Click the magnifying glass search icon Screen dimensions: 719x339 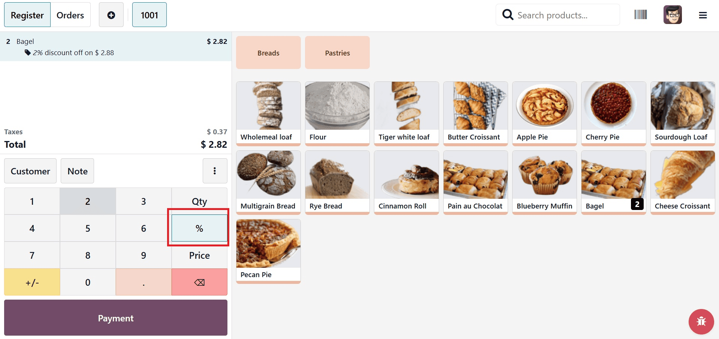(x=508, y=14)
